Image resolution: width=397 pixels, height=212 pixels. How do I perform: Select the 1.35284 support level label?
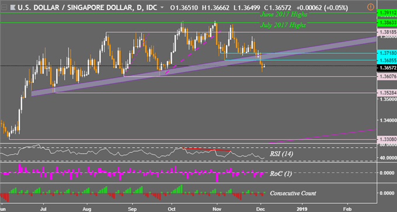click(x=386, y=93)
